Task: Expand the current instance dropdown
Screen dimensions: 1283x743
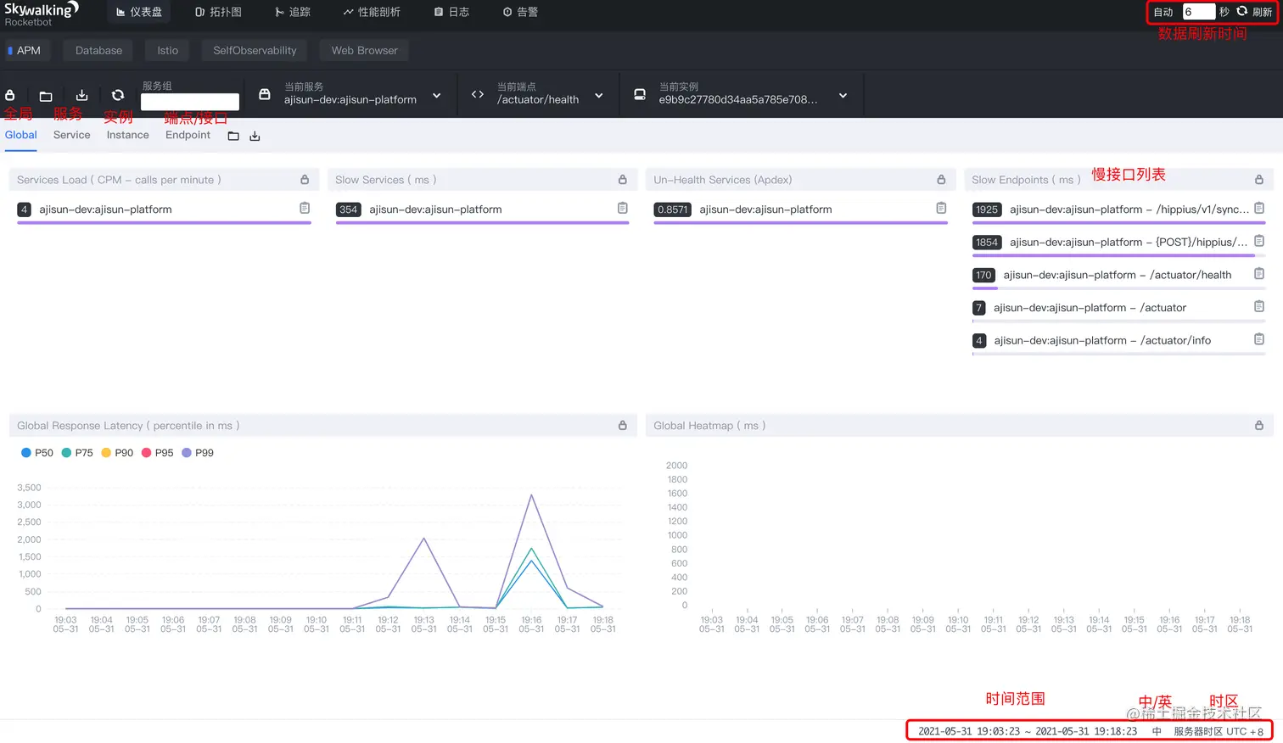Action: (843, 96)
